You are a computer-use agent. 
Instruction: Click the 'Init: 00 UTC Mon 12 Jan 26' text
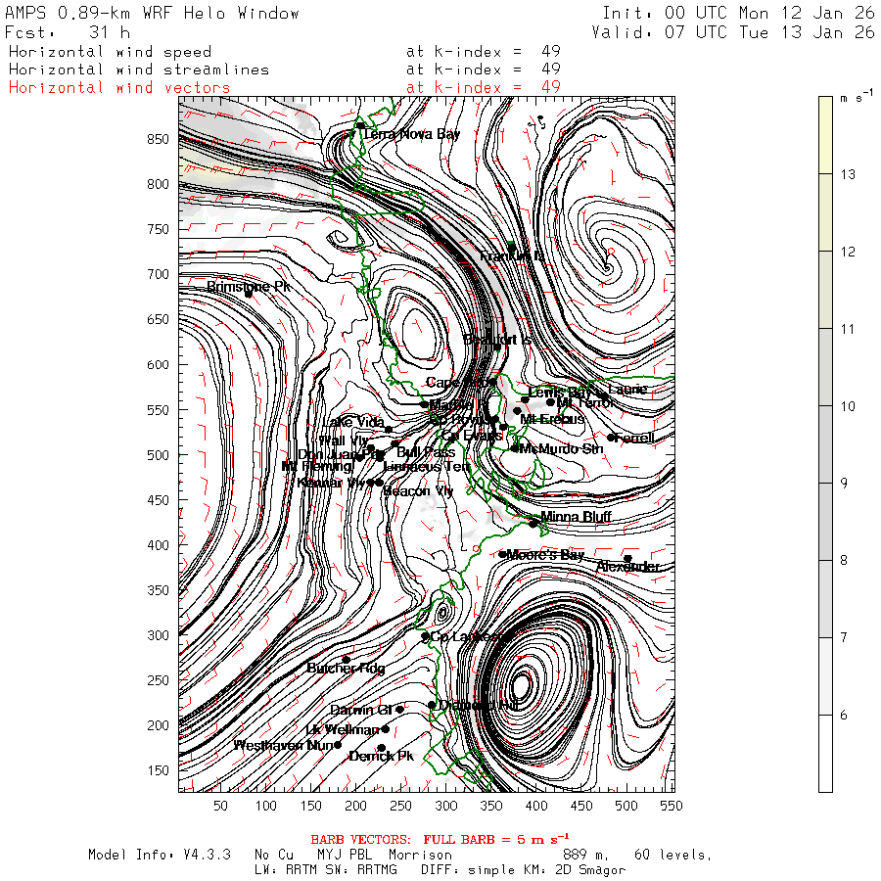coord(738,13)
